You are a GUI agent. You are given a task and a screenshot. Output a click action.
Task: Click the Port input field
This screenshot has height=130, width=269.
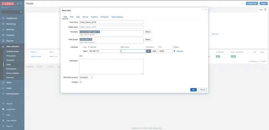coord(165,51)
